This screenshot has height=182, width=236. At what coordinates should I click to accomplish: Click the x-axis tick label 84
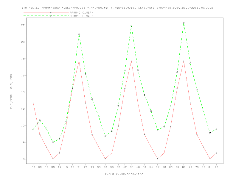[217, 167]
